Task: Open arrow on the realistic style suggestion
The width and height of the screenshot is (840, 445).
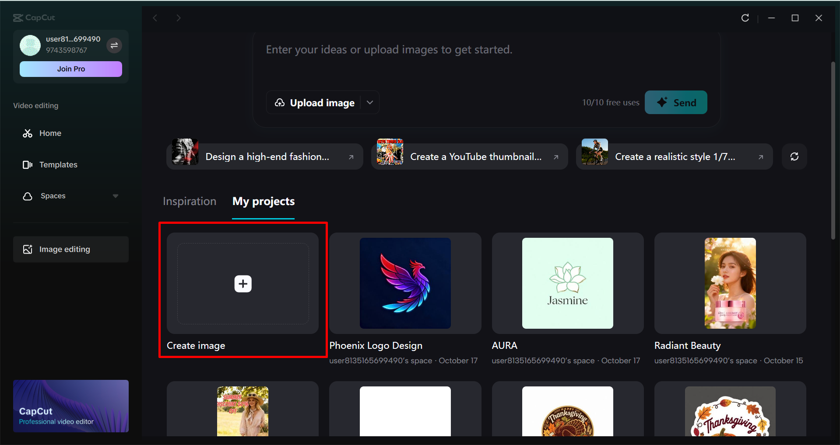Action: pos(761,157)
